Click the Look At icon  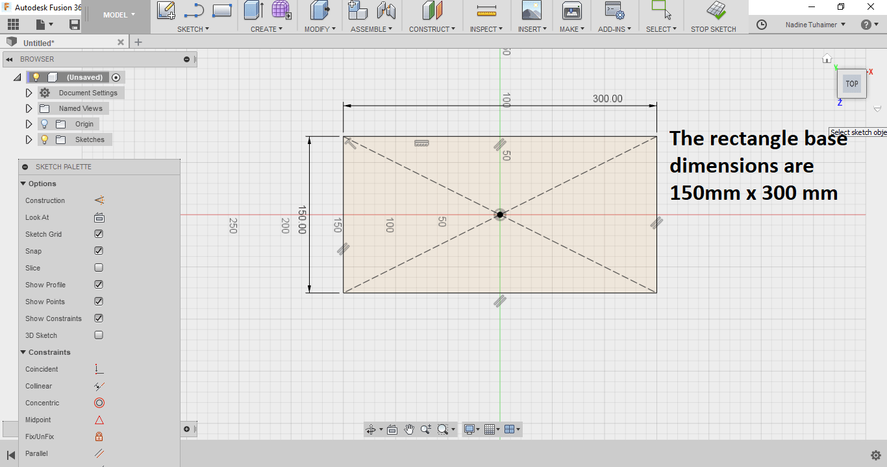click(99, 217)
